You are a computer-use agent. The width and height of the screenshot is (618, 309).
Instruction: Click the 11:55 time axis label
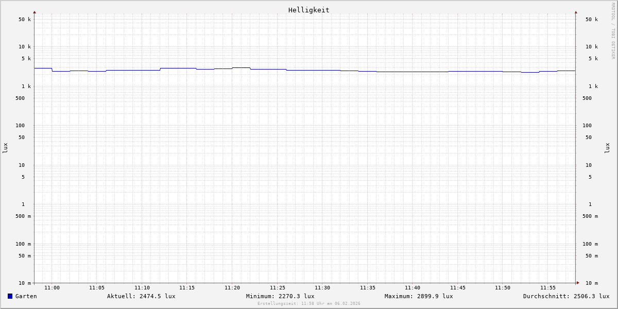(548, 288)
